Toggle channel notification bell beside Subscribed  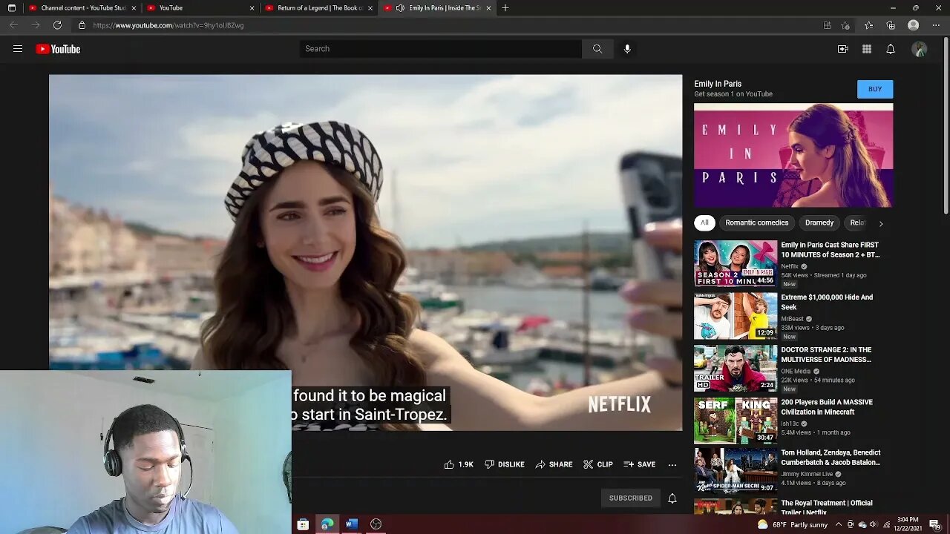tap(672, 498)
